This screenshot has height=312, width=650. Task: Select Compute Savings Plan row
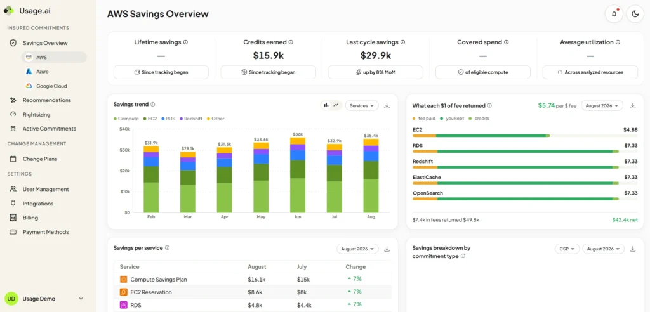[253, 279]
